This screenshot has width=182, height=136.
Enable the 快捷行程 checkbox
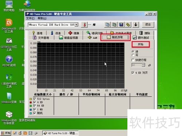[x=133, y=60]
